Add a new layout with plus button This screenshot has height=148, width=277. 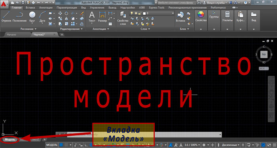point(45,140)
